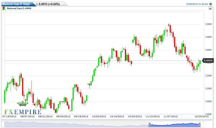
Task: Click the Natural Gas:3.4400 legend label
Action: (19, 8)
